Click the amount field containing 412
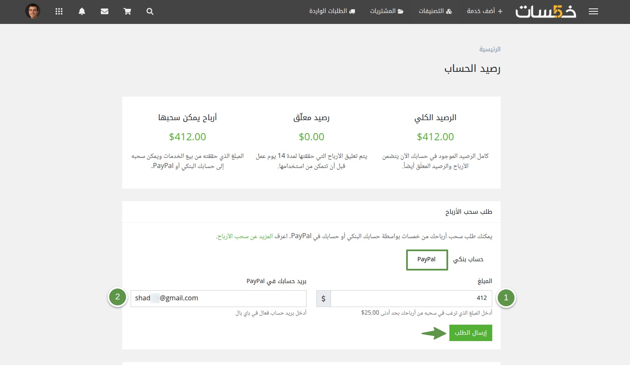Image resolution: width=630 pixels, height=365 pixels. pyautogui.click(x=411, y=298)
